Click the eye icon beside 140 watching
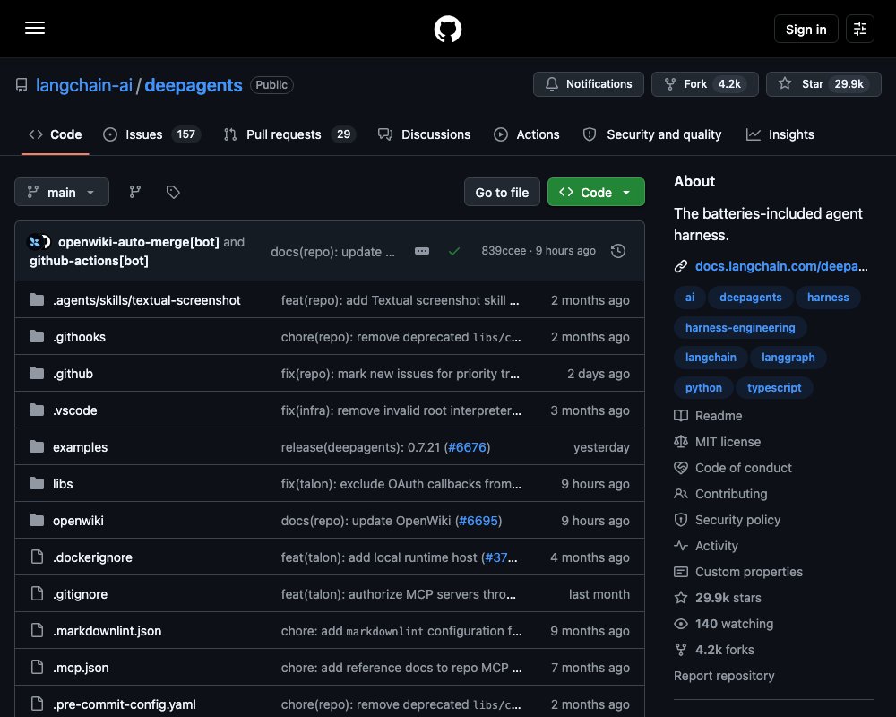 [x=681, y=624]
